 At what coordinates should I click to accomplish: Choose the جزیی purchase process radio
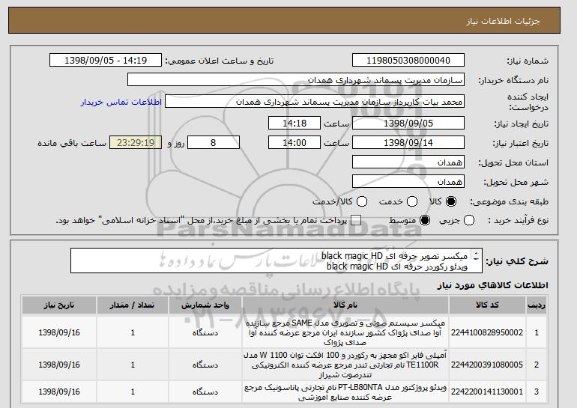[469, 220]
